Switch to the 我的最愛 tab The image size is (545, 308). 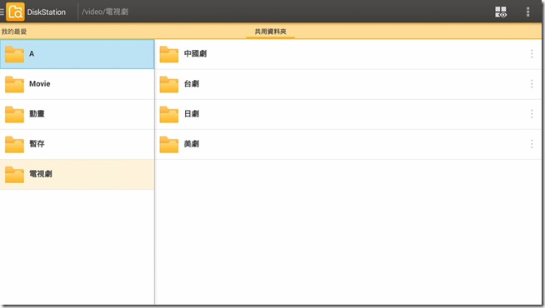14,32
